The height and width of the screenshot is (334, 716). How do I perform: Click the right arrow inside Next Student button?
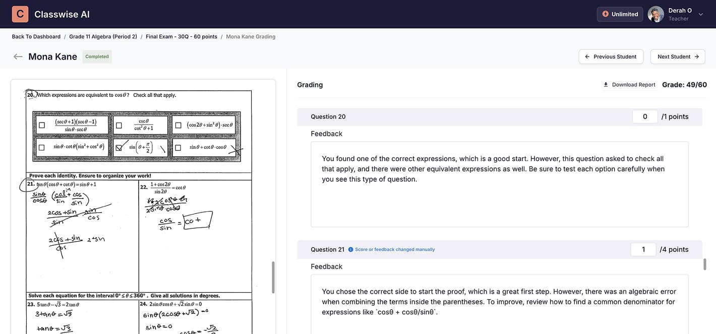(x=698, y=57)
